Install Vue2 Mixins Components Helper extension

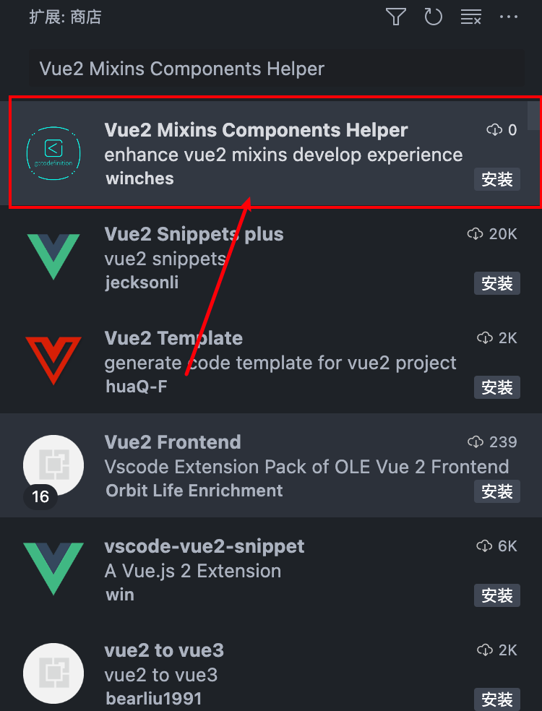coord(497,179)
